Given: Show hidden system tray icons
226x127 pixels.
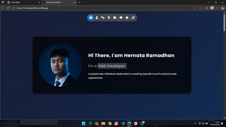Looking at the screenshot, I should pos(195,123).
